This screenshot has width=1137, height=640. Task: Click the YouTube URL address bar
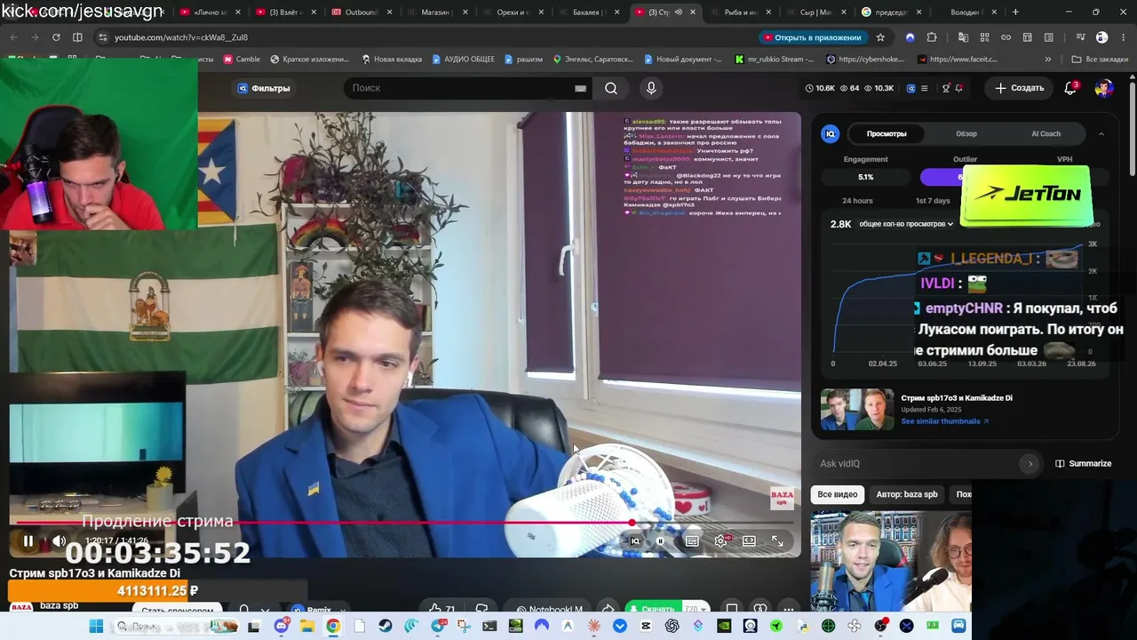(426, 37)
